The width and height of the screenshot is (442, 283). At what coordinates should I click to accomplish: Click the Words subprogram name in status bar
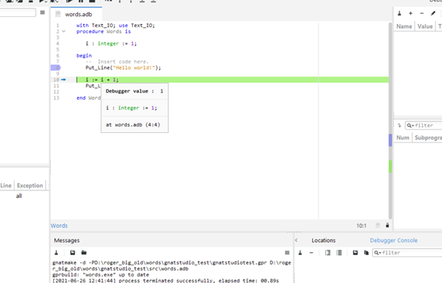pos(59,226)
